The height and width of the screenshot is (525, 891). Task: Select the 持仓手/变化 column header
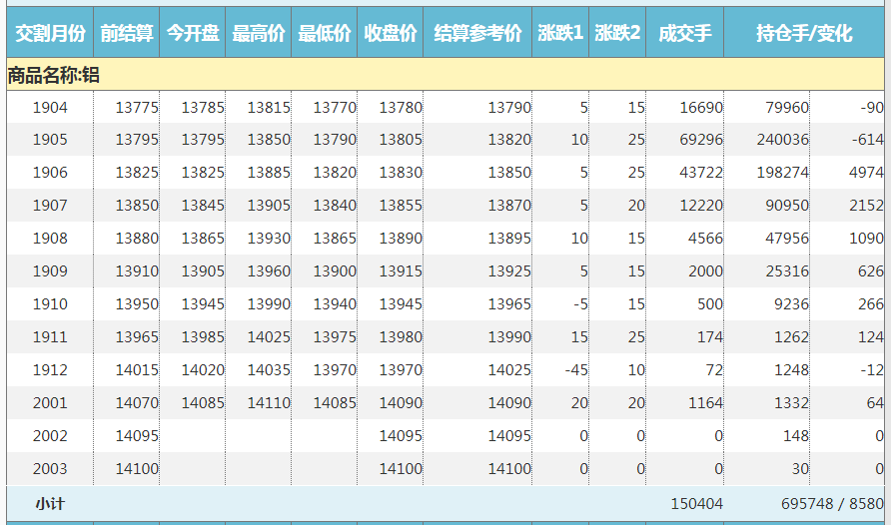[804, 34]
